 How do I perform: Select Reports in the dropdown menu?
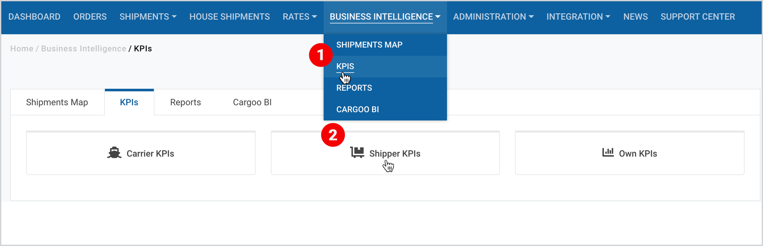point(354,88)
